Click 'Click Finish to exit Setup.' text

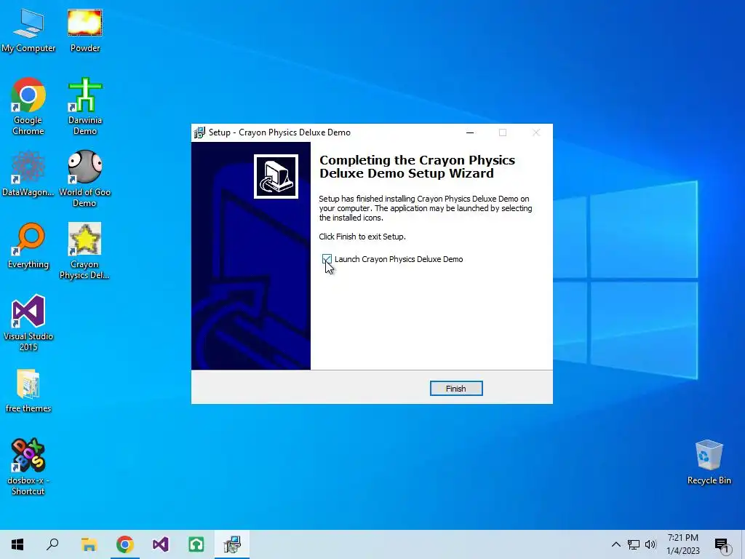[362, 237]
